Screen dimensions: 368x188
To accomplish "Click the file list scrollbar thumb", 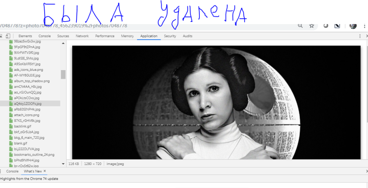I will click(x=63, y=74).
